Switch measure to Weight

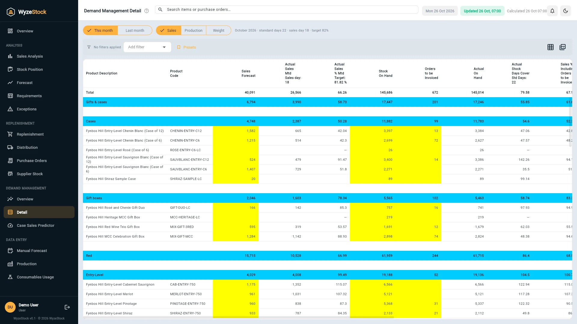tap(218, 30)
